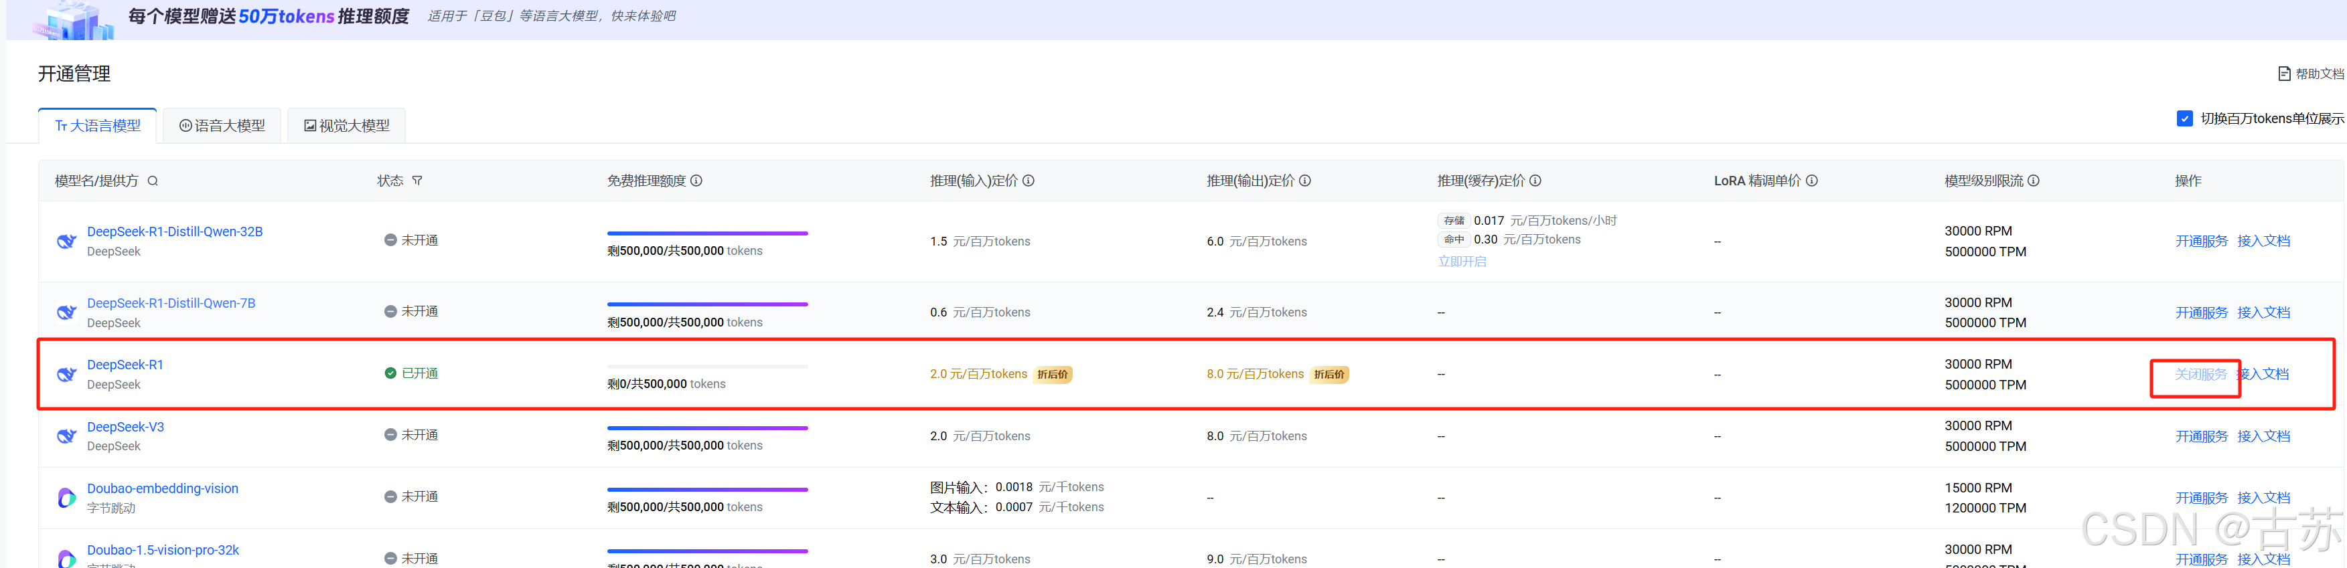This screenshot has width=2347, height=568.
Task: Show info for 推理(缓存)定价 column
Action: (x=1535, y=180)
